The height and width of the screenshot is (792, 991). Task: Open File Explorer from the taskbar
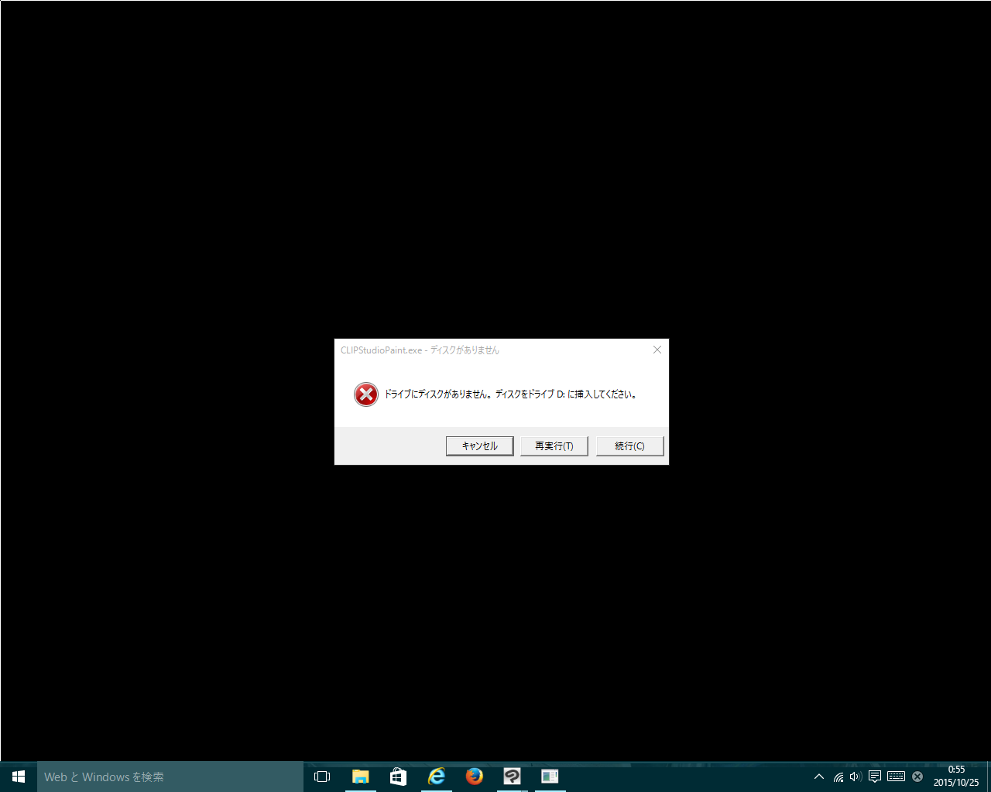(360, 777)
